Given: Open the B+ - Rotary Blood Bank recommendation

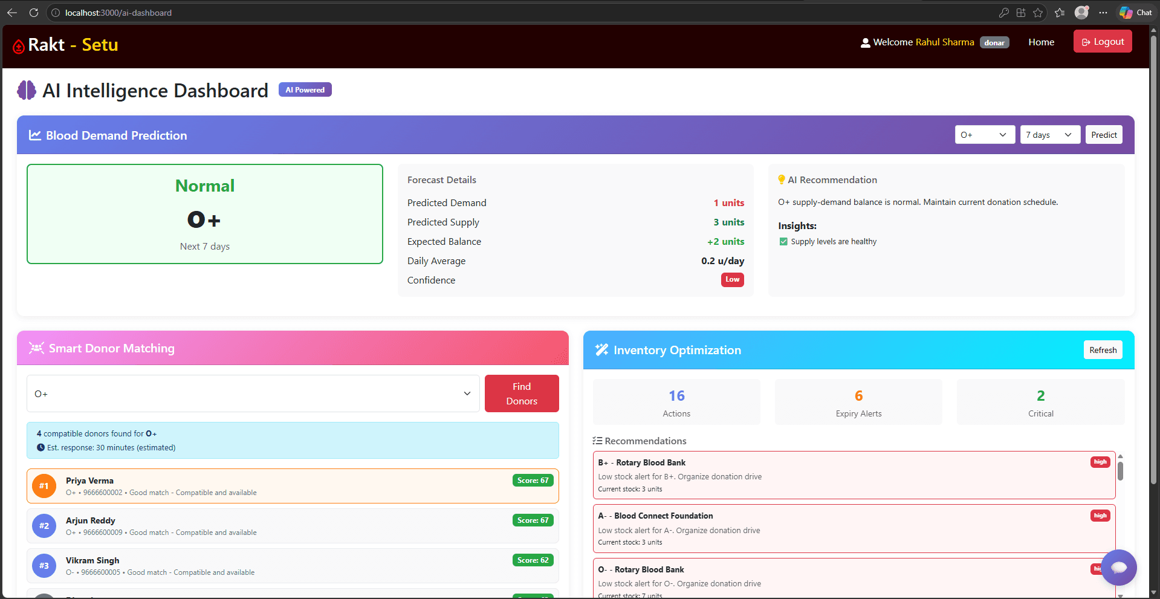Looking at the screenshot, I should (x=854, y=475).
